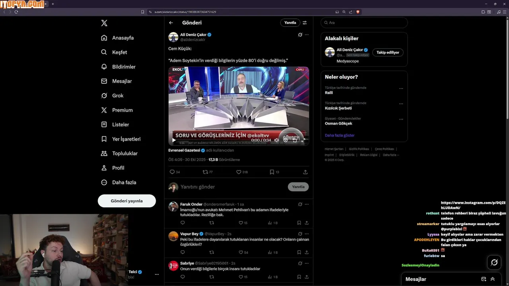The height and width of the screenshot is (286, 509).
Task: Bookmark Sabriye's reply
Action: coord(299,277)
